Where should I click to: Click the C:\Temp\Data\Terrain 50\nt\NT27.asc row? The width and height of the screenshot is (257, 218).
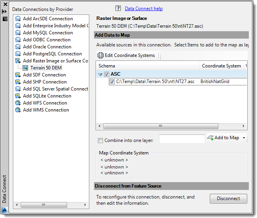[178, 82]
